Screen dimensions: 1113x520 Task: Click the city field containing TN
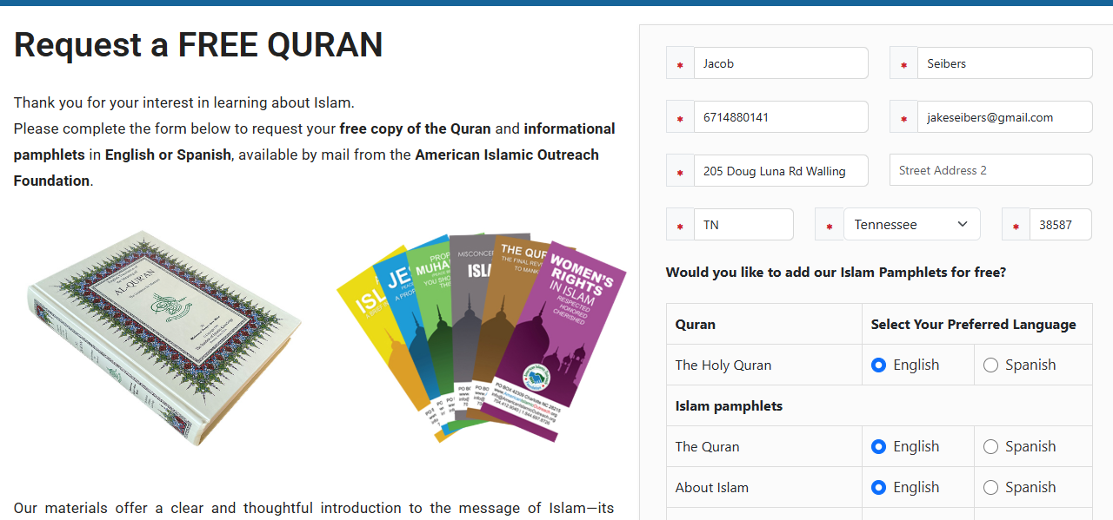coord(743,225)
